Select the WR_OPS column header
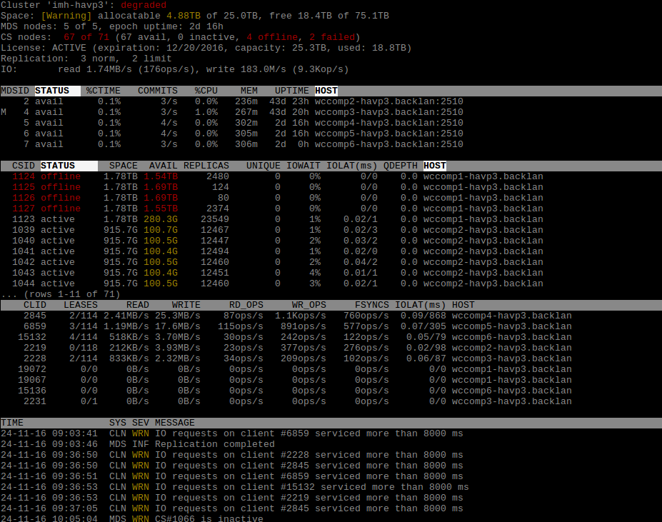This screenshot has width=662, height=522. (x=309, y=305)
